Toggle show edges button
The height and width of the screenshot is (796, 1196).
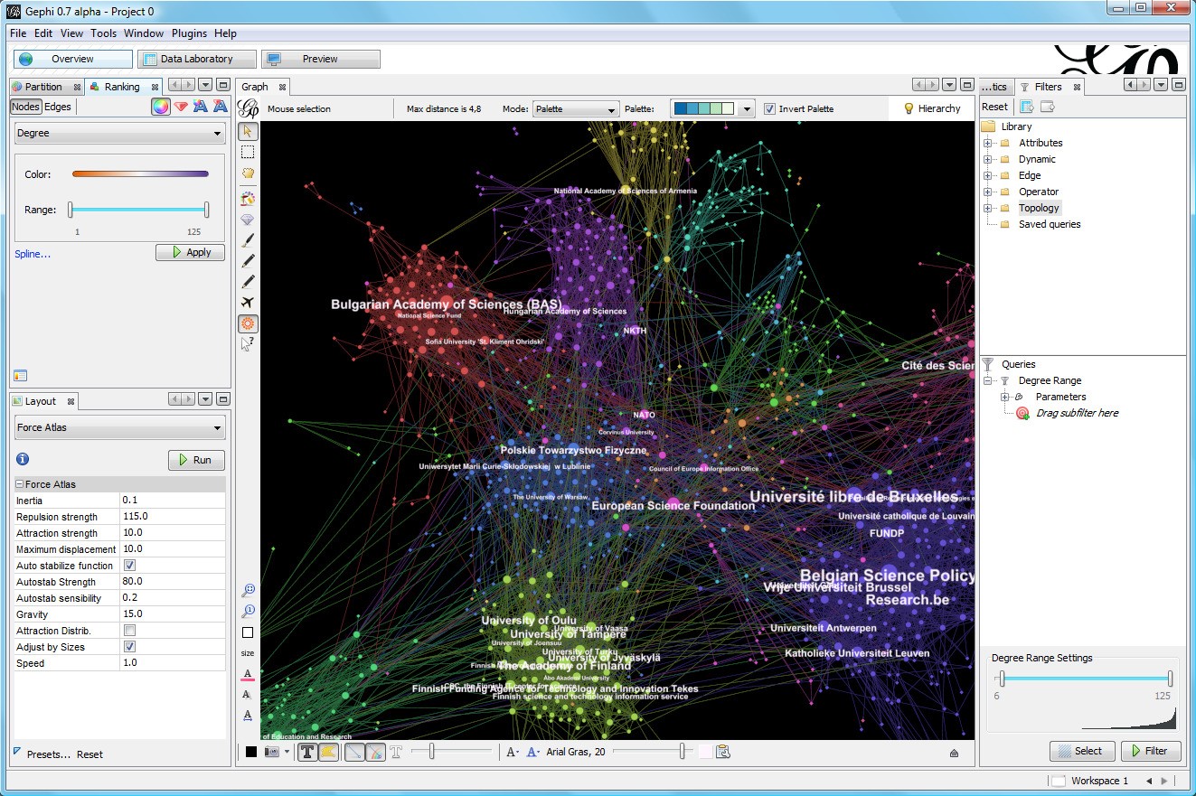(355, 752)
